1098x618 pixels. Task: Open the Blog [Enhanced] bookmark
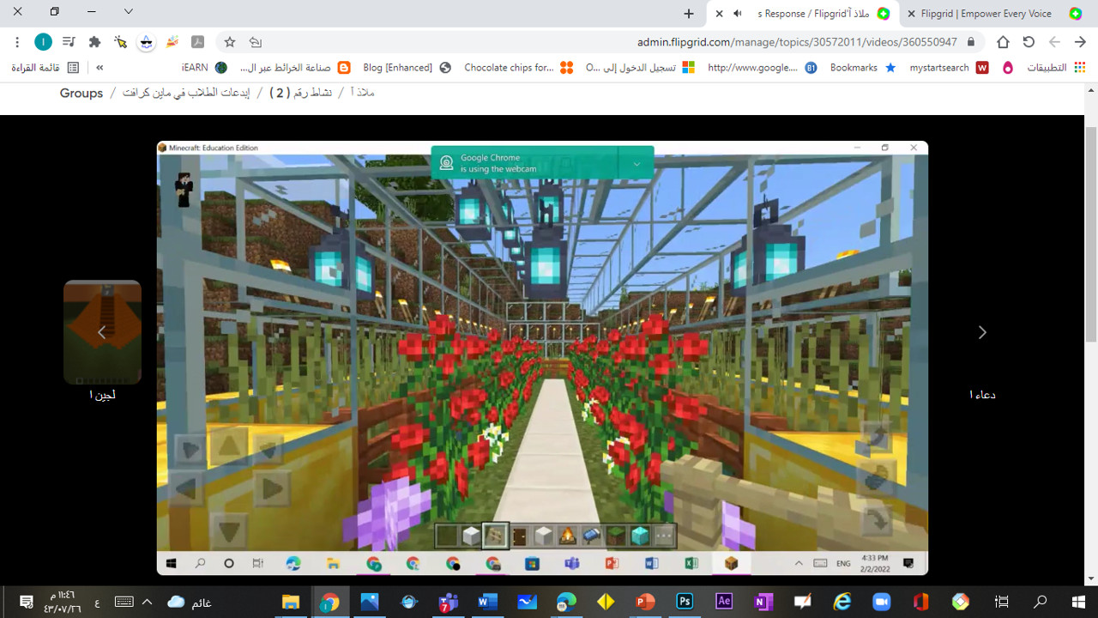pyautogui.click(x=407, y=68)
